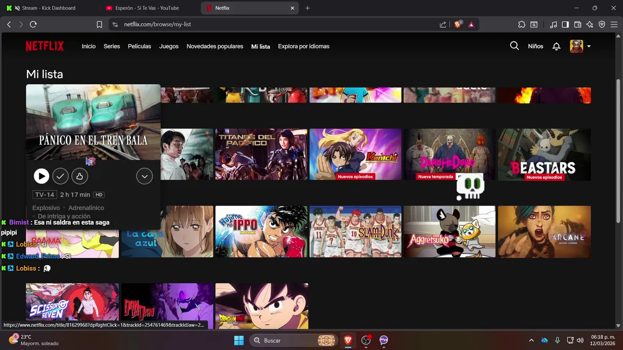Image resolution: width=623 pixels, height=350 pixels.
Task: Switch to Stream - Kick Dashboard tab
Action: pyautogui.click(x=50, y=8)
